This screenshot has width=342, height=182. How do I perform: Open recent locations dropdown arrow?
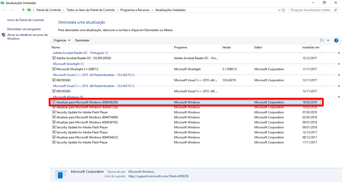18,10
